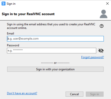Click the Email field label
The image size is (111, 99).
tap(10, 33)
